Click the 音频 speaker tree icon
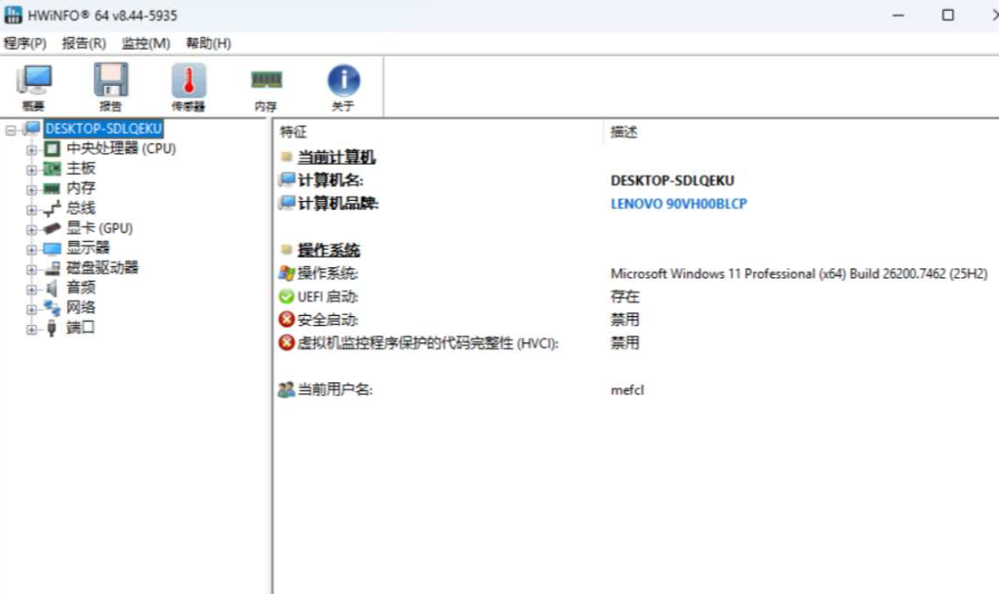The image size is (999, 594). pos(52,288)
